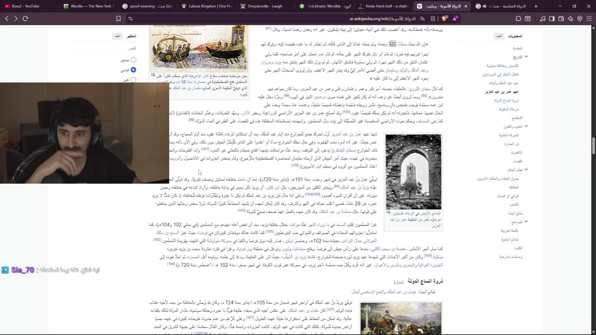Image resolution: width=596 pixels, height=335 pixels.
Task: Collapse the التاريخ section in contents
Action: (526, 57)
